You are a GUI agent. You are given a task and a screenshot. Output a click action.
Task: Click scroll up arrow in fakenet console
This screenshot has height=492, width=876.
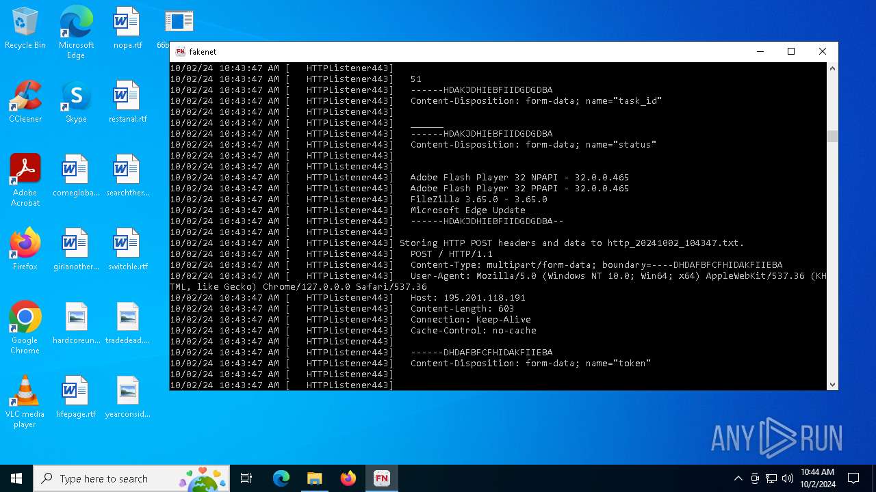832,68
